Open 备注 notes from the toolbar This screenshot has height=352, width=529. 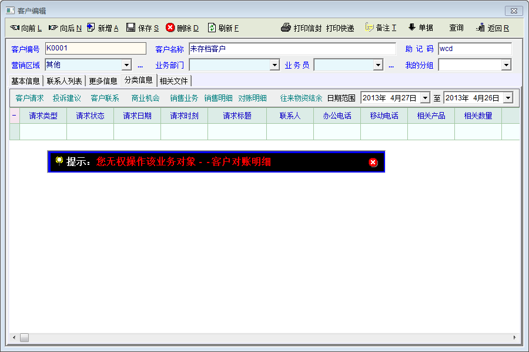click(x=369, y=28)
